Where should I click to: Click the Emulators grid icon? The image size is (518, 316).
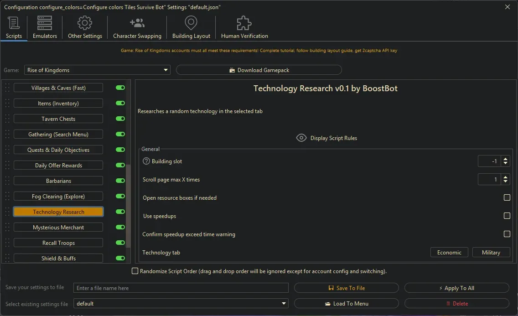coord(44,22)
